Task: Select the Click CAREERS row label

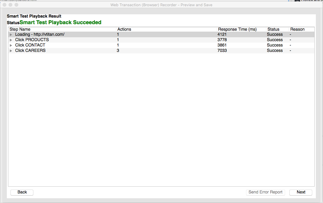Action: click(x=30, y=51)
